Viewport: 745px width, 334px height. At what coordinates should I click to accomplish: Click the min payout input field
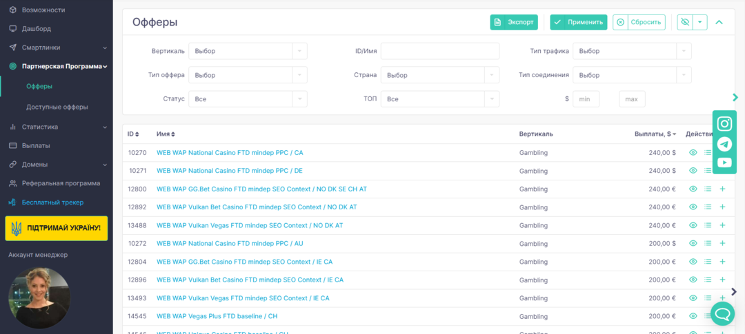(586, 99)
